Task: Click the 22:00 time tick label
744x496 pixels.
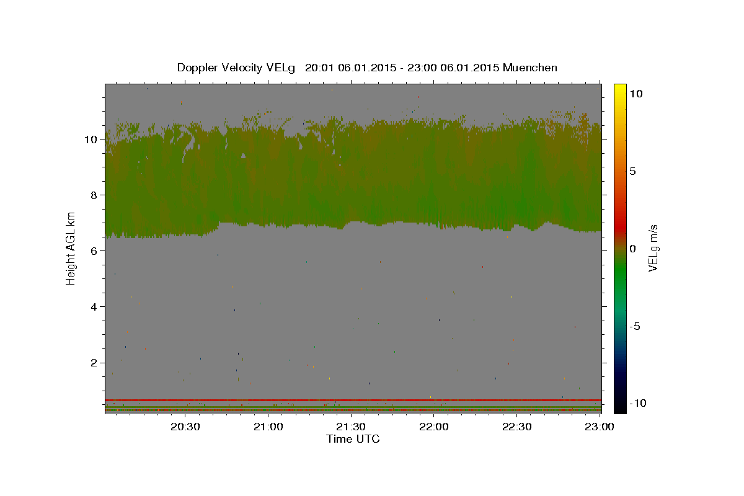Action: coord(434,427)
